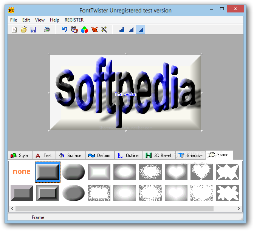Select the speckled heart frame, top row
The width and height of the screenshot is (254, 231).
[x=202, y=172]
